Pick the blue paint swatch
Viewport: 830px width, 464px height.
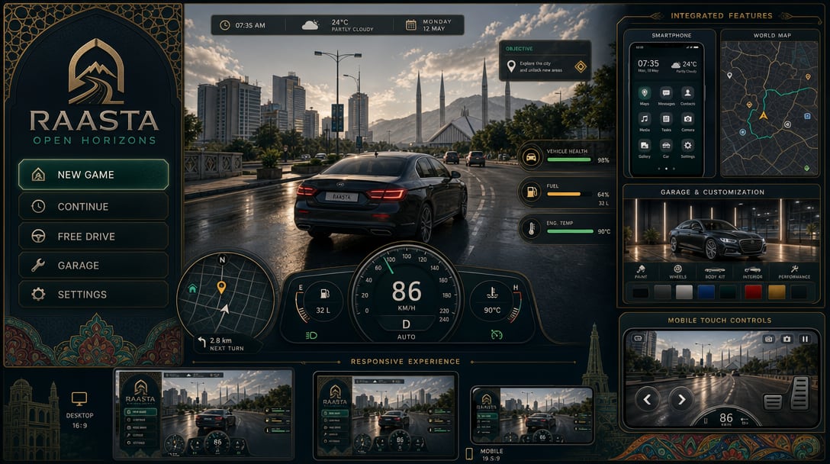[x=706, y=292]
